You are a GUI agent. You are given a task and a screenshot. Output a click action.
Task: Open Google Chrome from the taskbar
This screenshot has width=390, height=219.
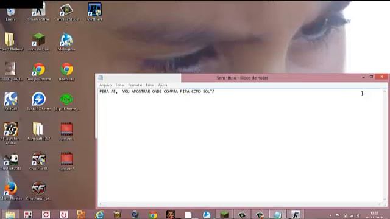pyautogui.click(x=153, y=215)
